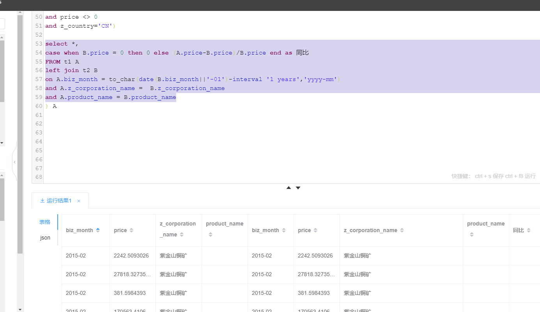Expand results panel with up triangle
This screenshot has height=312, width=540.
[x=289, y=188]
